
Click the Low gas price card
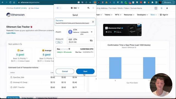(20, 56)
